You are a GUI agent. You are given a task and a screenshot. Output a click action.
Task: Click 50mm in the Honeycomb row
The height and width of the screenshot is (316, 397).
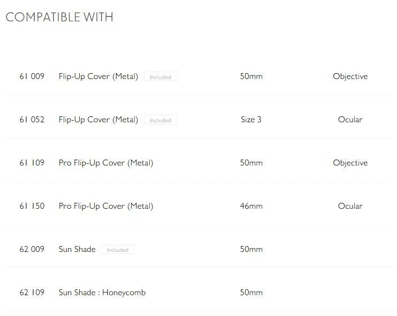tap(251, 293)
